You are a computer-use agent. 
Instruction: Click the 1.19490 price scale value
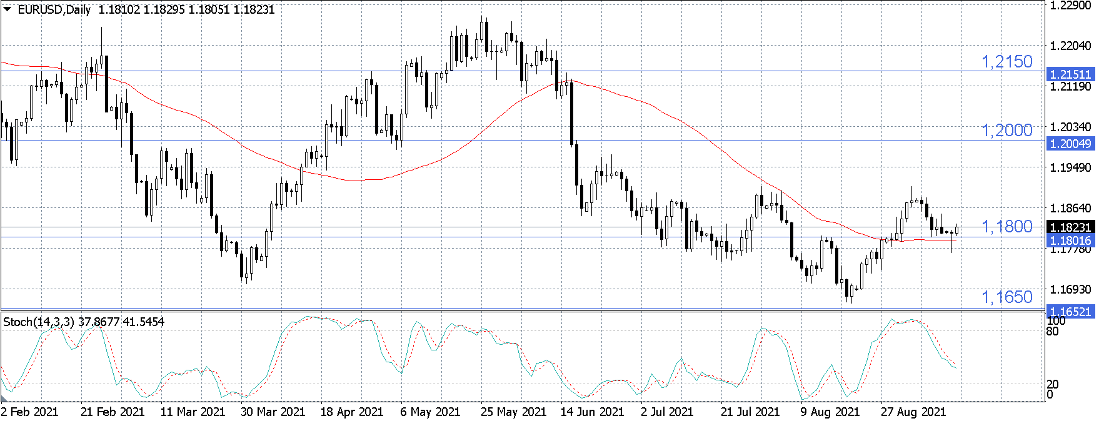click(1070, 167)
